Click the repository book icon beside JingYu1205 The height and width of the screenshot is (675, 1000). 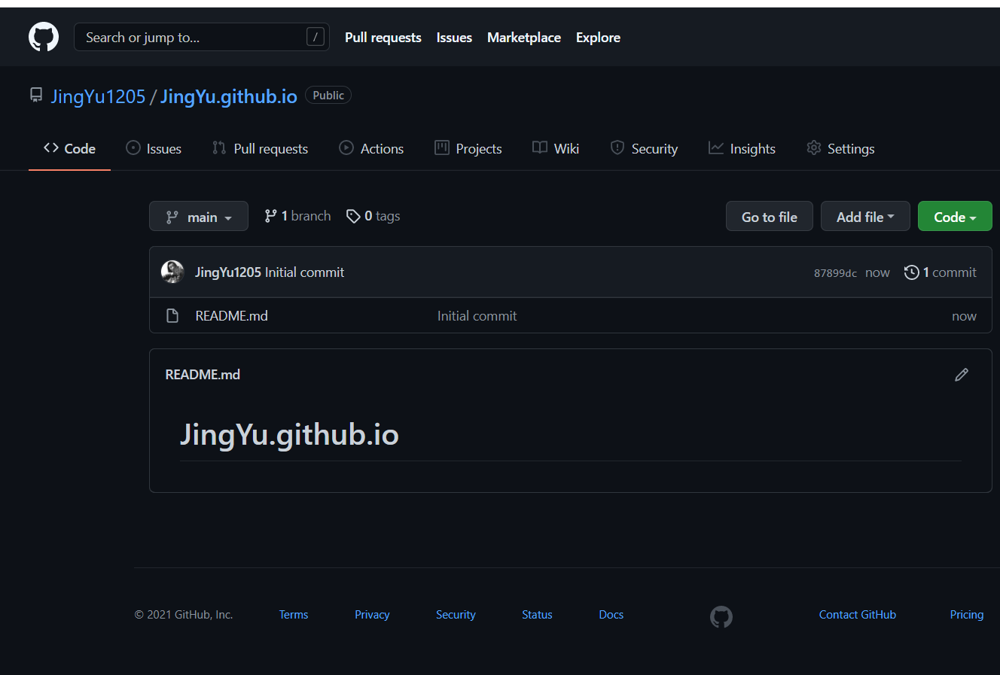pyautogui.click(x=36, y=95)
